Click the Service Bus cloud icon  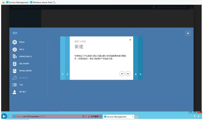pyautogui.click(x=15, y=57)
